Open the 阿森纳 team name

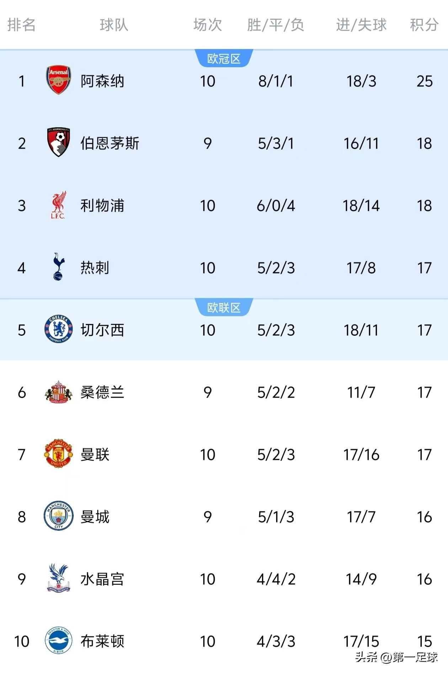coord(102,81)
